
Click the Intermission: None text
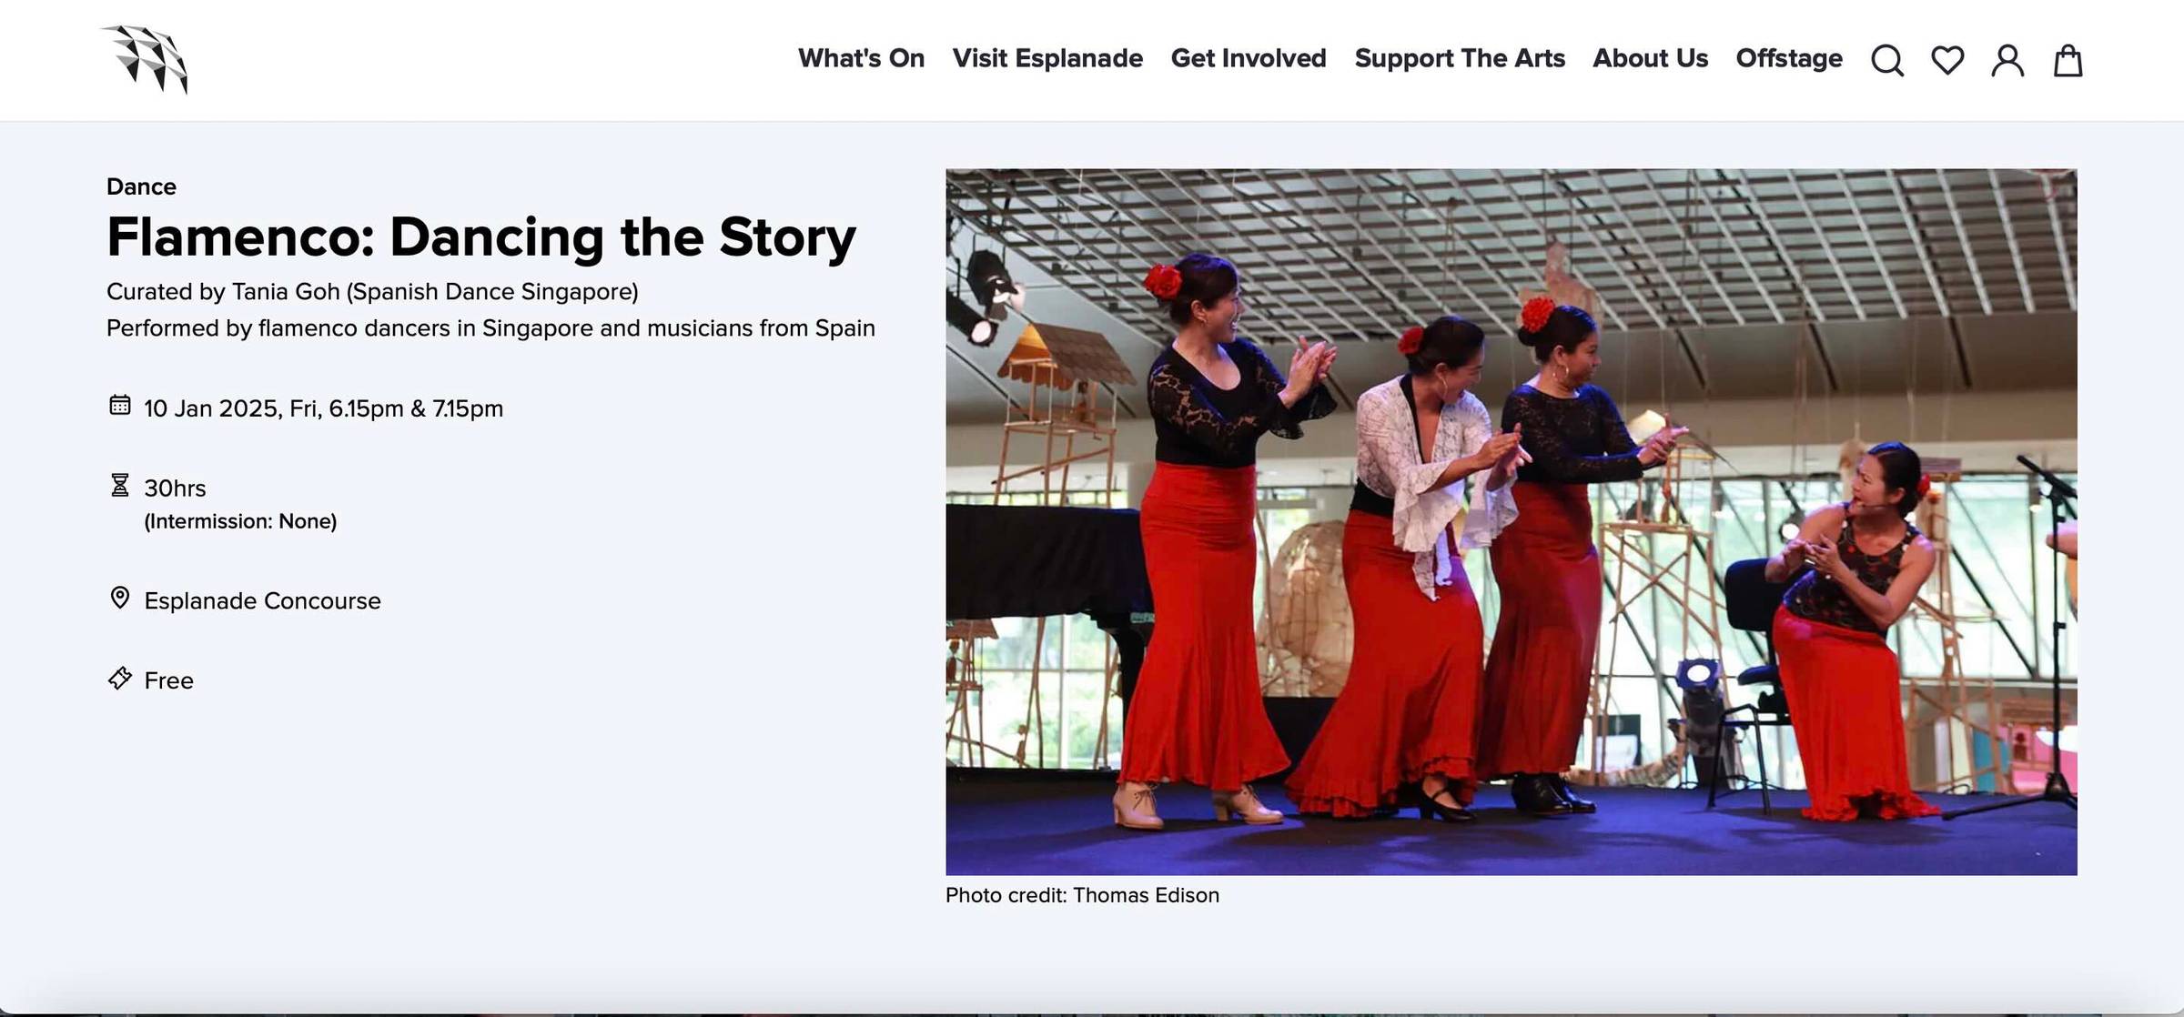click(240, 521)
